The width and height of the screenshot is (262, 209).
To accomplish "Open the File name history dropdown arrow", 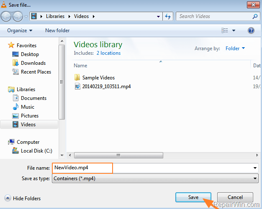I will click(x=255, y=168).
